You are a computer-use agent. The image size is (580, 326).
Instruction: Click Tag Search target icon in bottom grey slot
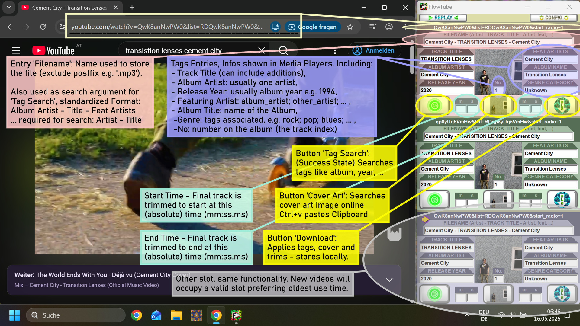click(x=434, y=294)
